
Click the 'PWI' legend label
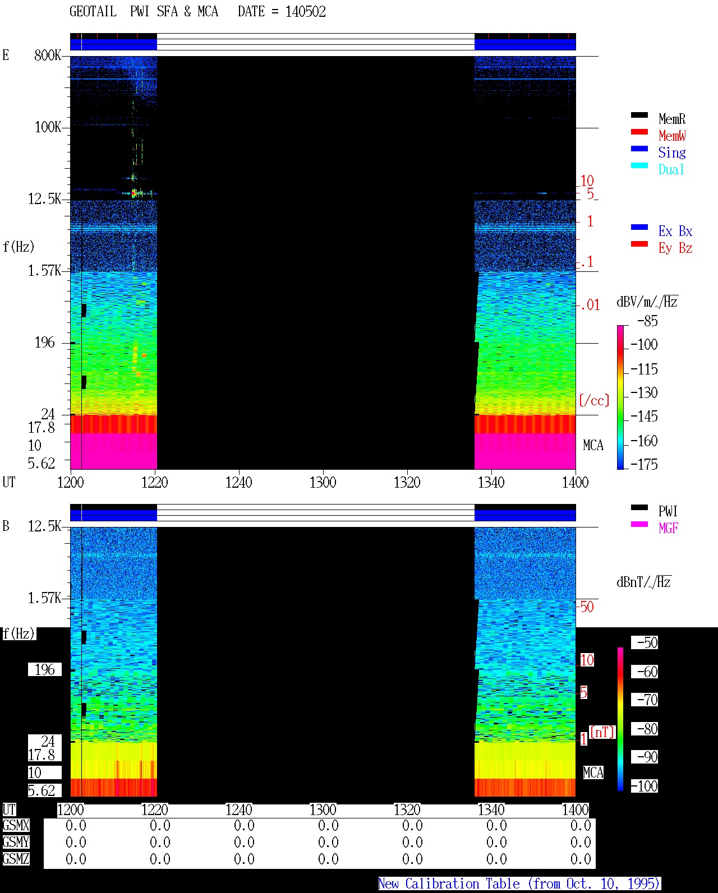point(668,511)
